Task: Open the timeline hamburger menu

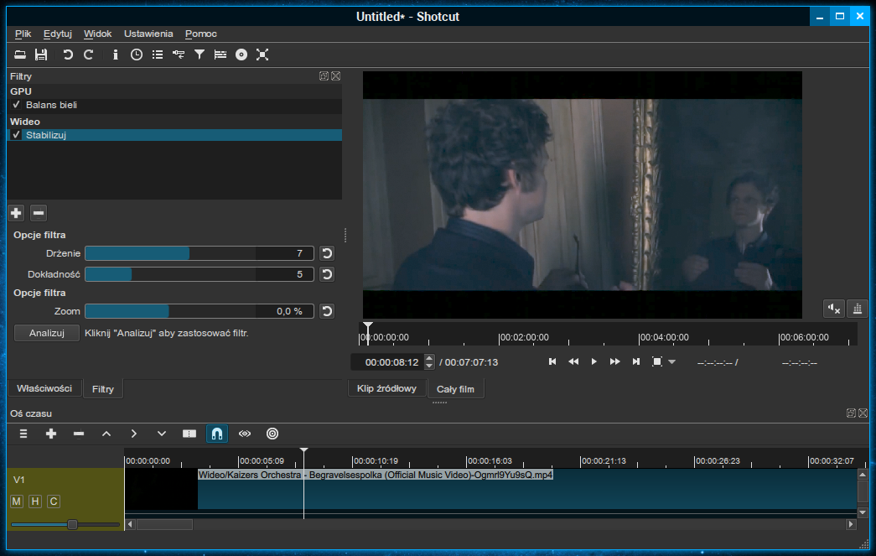Action: pos(23,434)
